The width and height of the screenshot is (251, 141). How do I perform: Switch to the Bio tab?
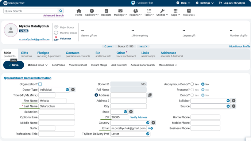click(x=103, y=54)
